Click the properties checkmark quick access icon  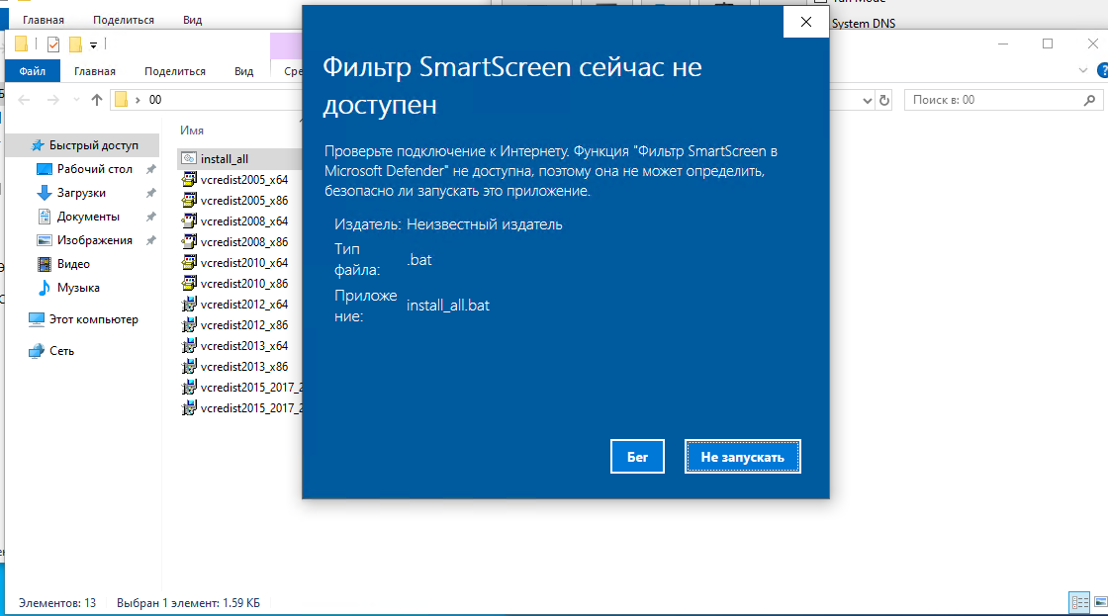click(x=53, y=44)
